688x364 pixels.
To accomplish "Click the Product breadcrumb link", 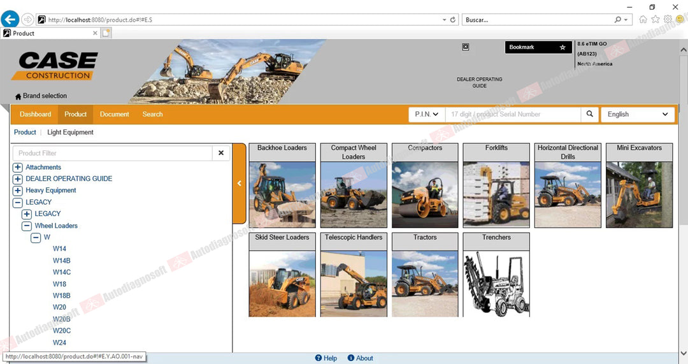I will (25, 132).
